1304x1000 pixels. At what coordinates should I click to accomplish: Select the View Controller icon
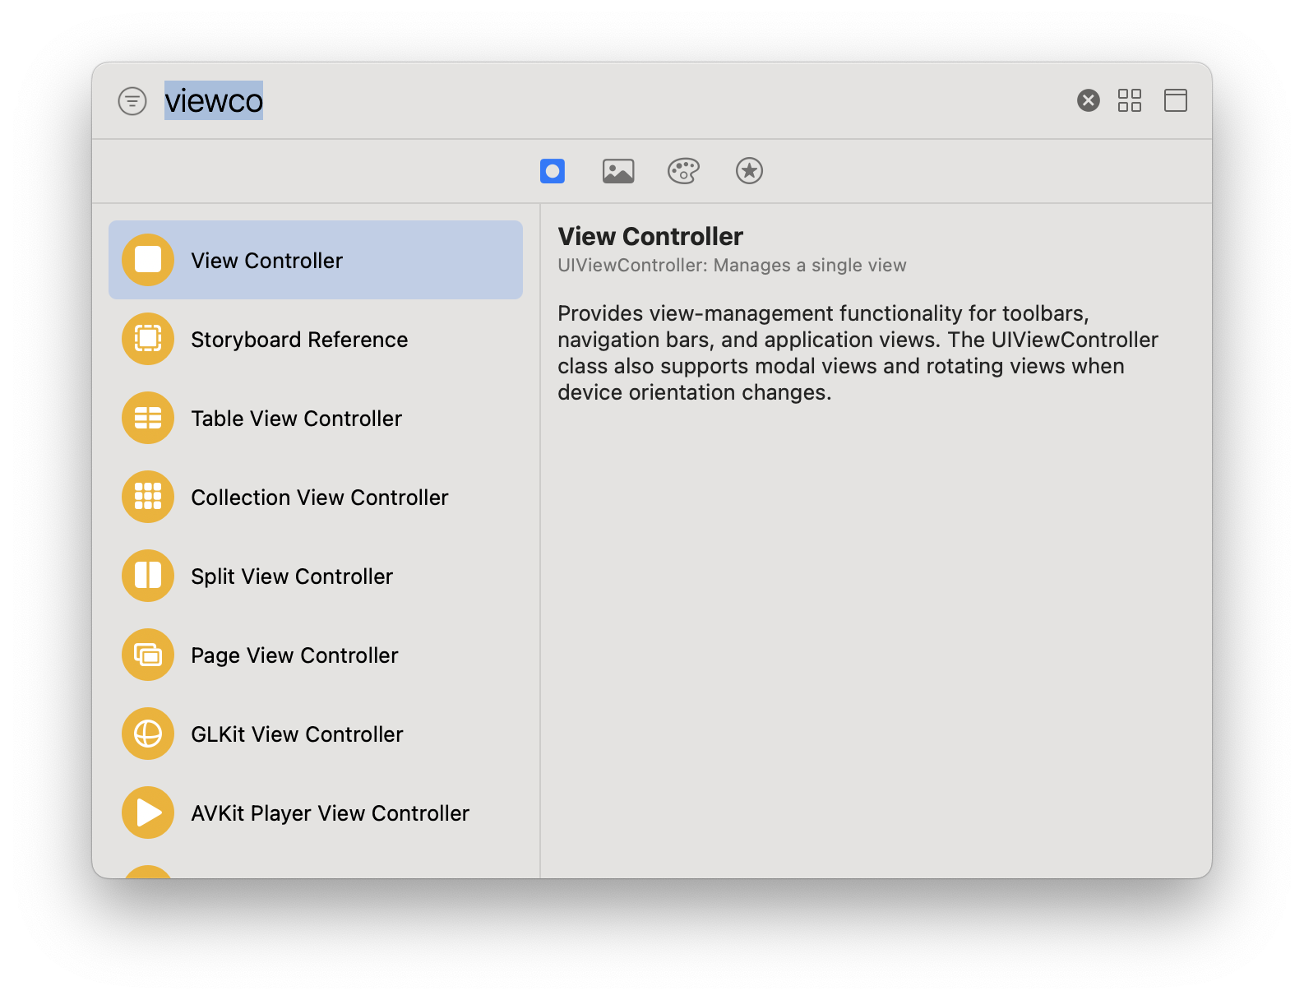coord(148,260)
